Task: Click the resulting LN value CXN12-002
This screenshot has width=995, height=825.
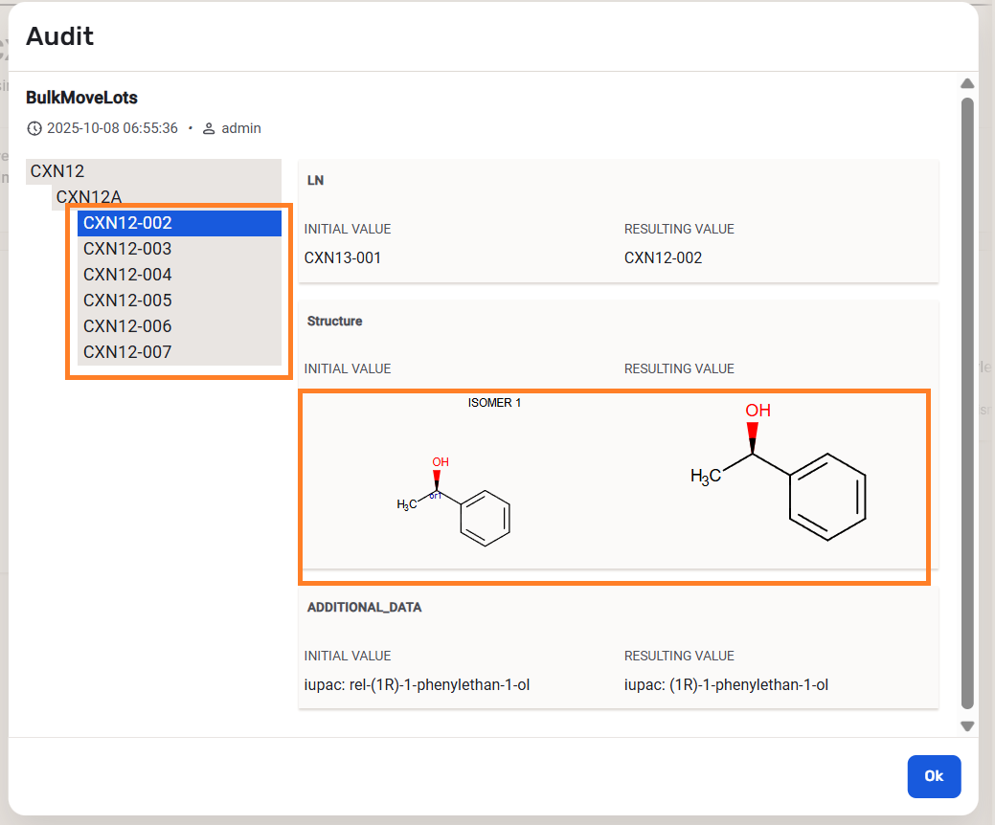Action: coord(663,257)
